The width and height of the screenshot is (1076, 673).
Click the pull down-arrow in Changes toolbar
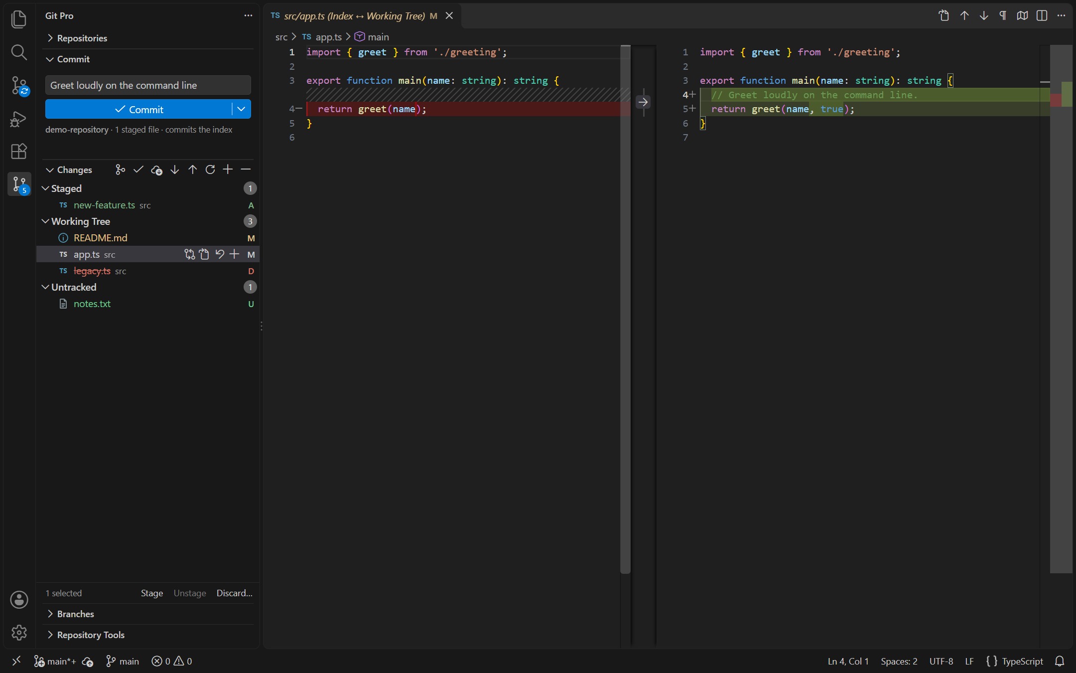click(x=174, y=170)
